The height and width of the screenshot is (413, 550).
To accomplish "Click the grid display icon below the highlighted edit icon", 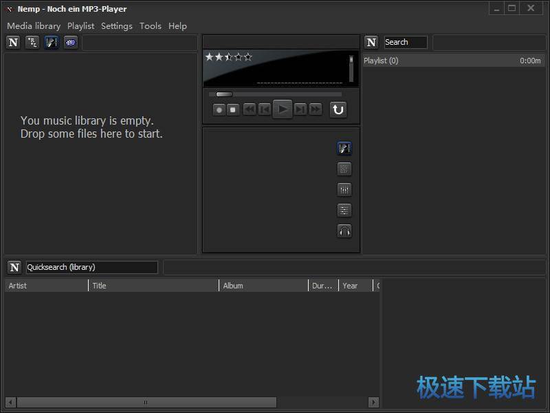I will 344,168.
